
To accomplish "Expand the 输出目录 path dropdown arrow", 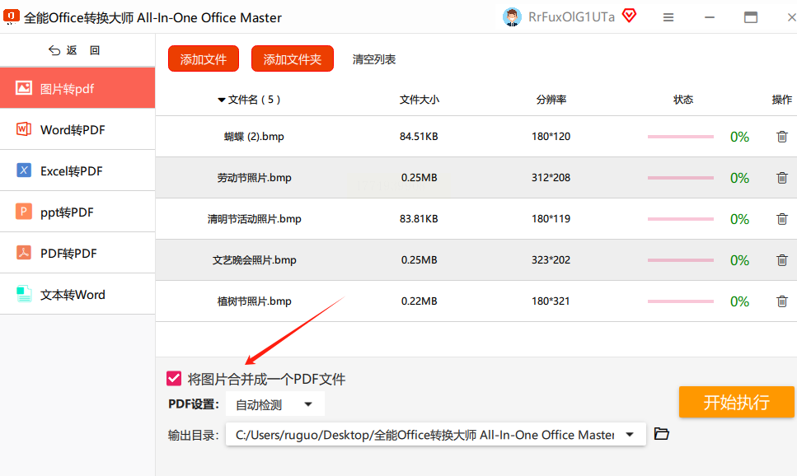I will tap(630, 434).
